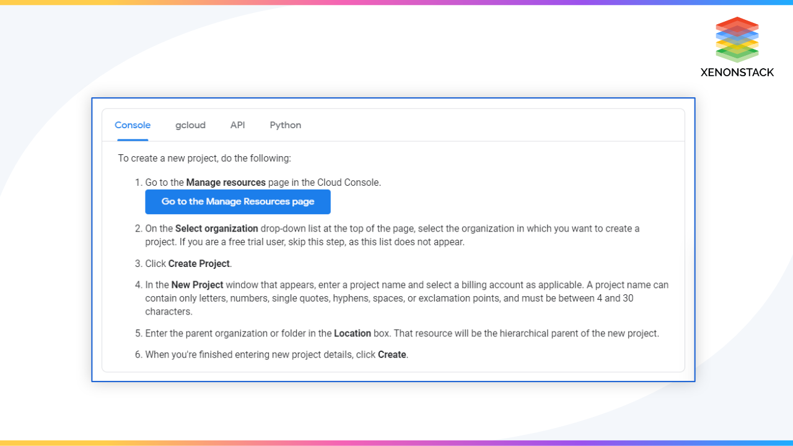Switch to the Python tab
793x446 pixels.
tap(285, 125)
